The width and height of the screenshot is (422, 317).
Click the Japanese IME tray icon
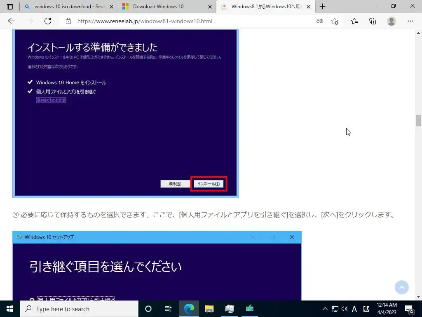click(366, 309)
